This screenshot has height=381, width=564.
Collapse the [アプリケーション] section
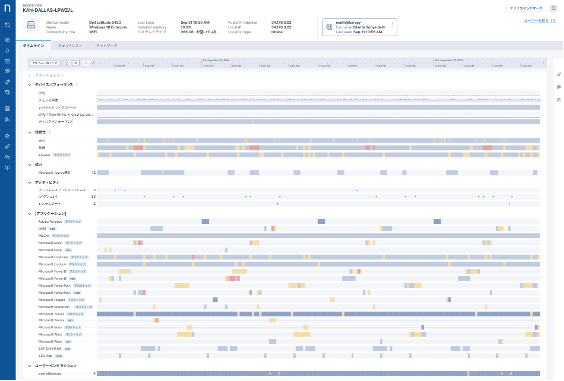click(x=30, y=214)
